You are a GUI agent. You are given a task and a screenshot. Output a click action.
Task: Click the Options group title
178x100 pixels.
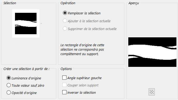pos(66,69)
